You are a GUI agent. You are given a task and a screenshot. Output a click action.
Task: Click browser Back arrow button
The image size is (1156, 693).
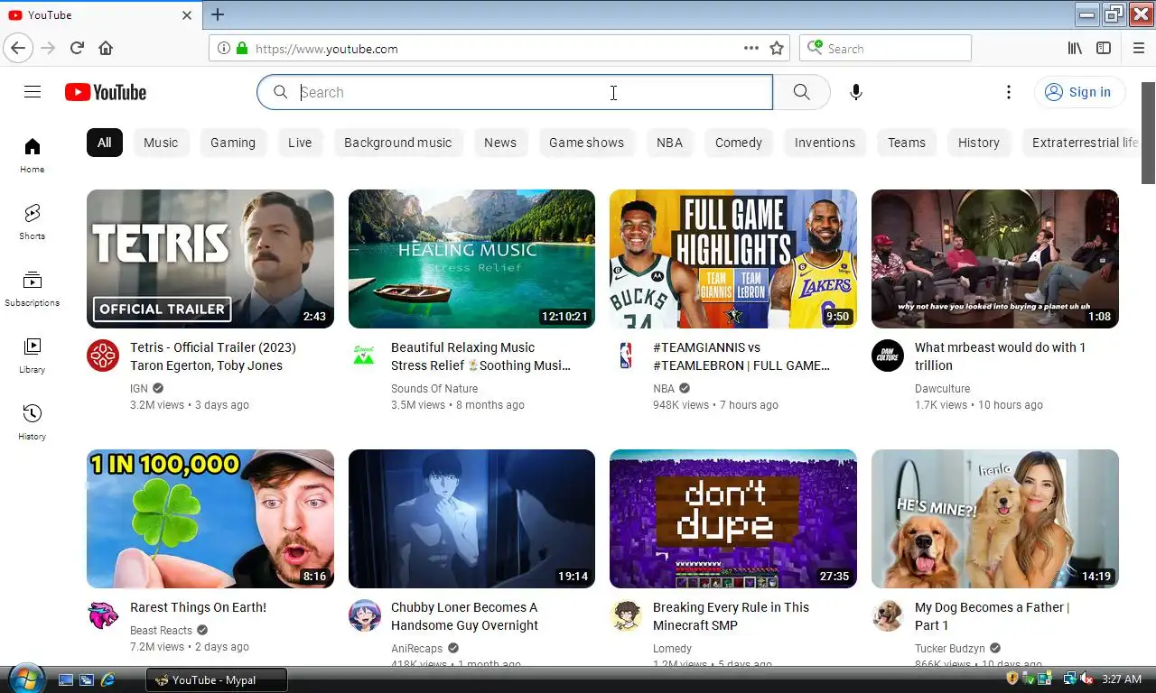pos(18,48)
